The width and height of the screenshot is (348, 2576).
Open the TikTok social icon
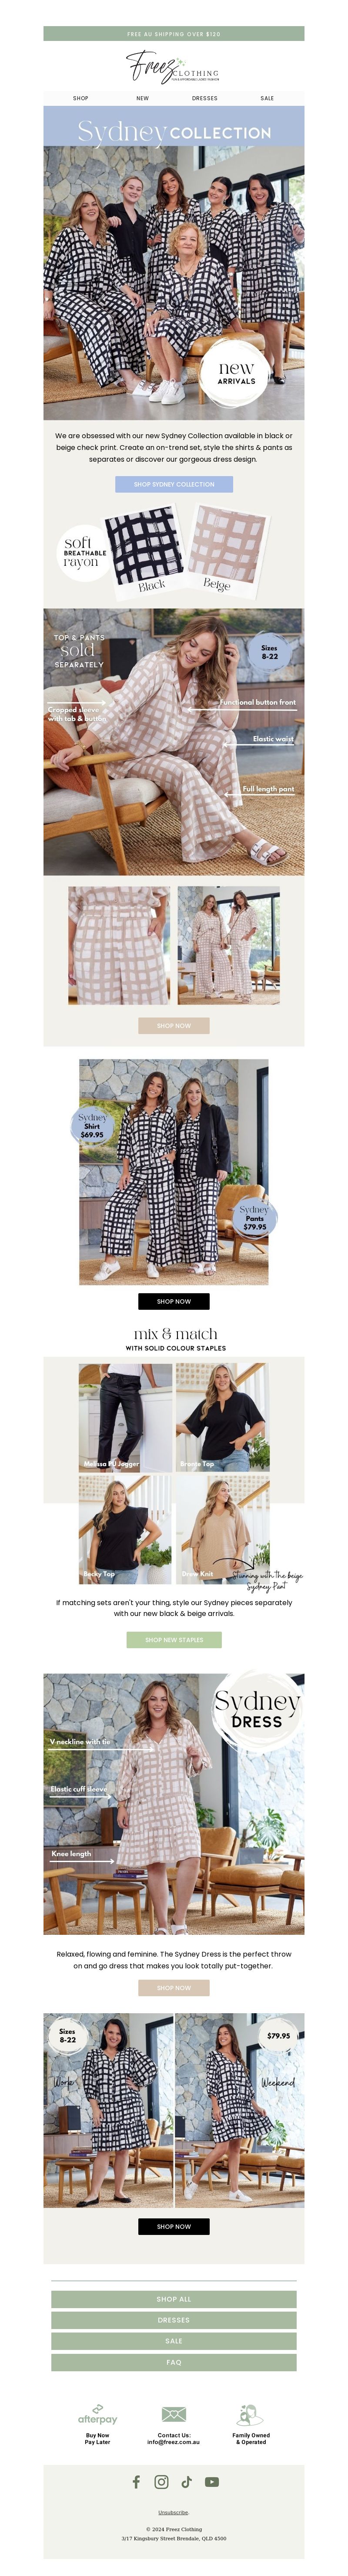[x=186, y=2481]
